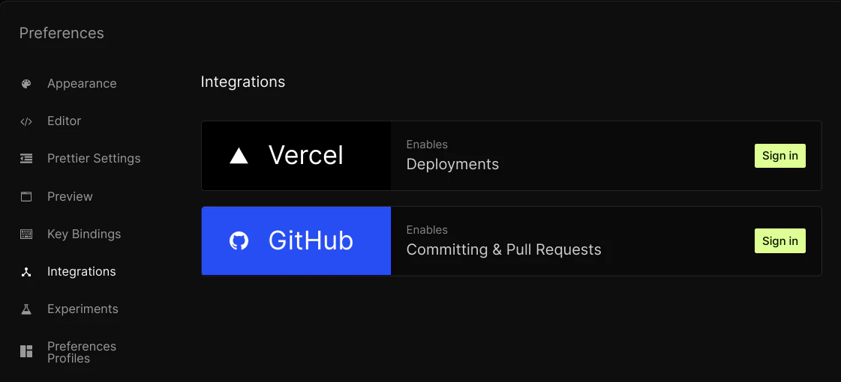Click the Editor code brackets icon
The height and width of the screenshot is (382, 841).
pyautogui.click(x=26, y=121)
